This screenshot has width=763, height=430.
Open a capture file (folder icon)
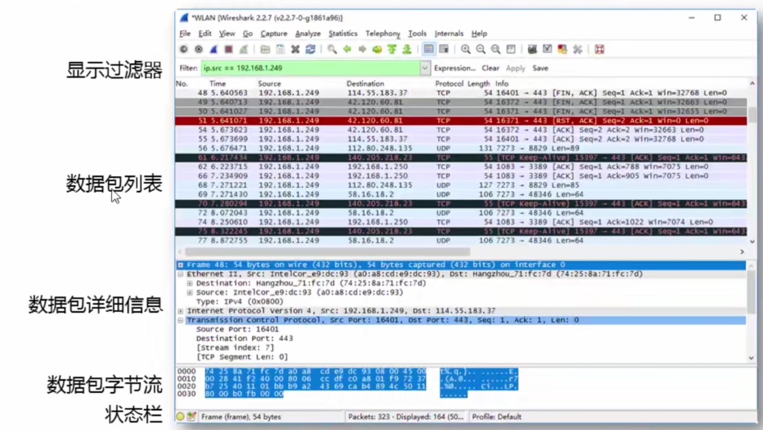pos(265,49)
